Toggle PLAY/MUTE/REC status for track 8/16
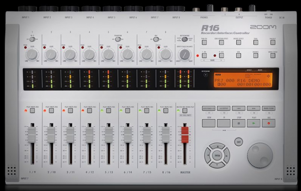The height and width of the screenshot is (191, 301). click(166, 111)
